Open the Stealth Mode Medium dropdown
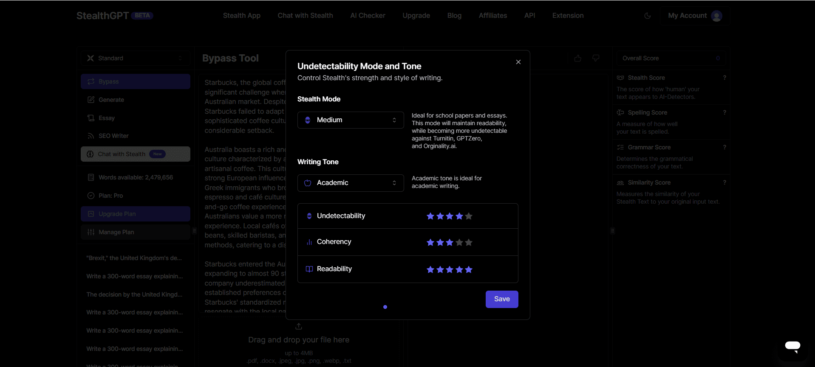The width and height of the screenshot is (815, 367). click(350, 120)
